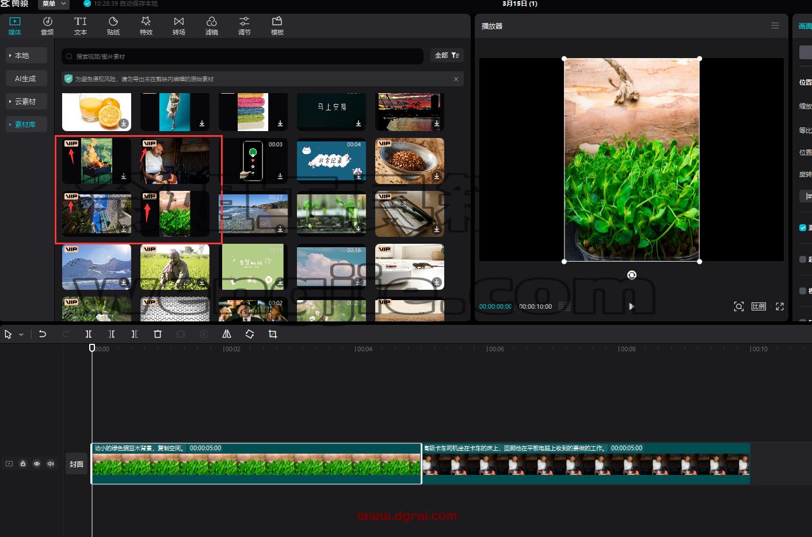This screenshot has width=812, height=537.
Task: Collapse the 素材库 sidebar section
Action: [x=26, y=124]
